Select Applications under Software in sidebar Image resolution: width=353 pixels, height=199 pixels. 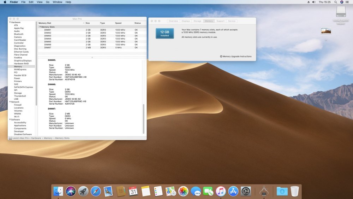(x=20, y=125)
